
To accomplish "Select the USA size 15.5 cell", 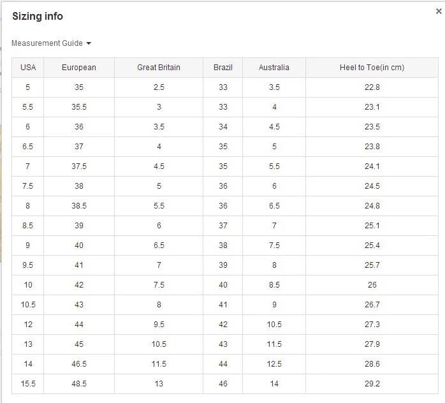I will click(28, 384).
